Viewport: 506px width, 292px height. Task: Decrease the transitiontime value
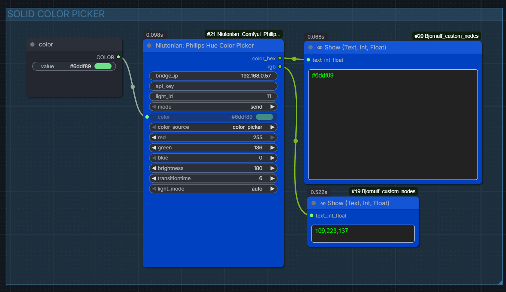tap(154, 178)
